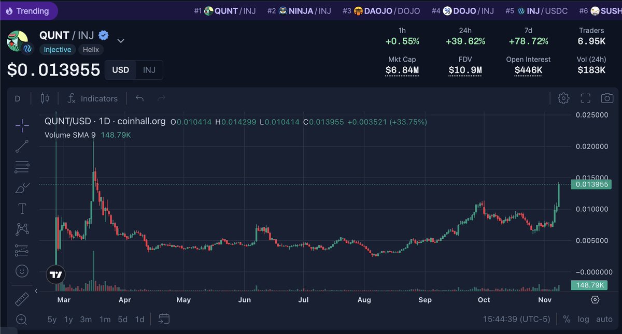This screenshot has height=334, width=622.
Task: Take a chart snapshot with camera icon
Action: [x=607, y=98]
